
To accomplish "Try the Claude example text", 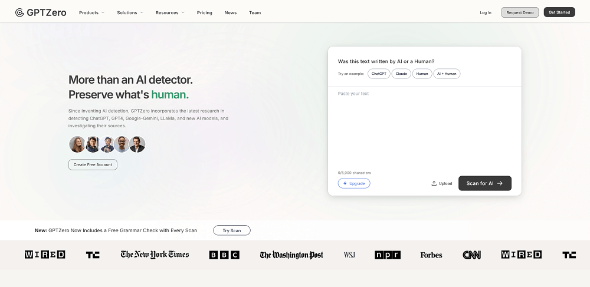I will (401, 74).
